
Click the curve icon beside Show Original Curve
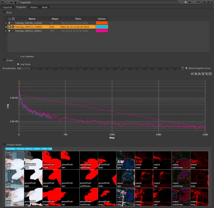pyautogui.click(x=183, y=68)
